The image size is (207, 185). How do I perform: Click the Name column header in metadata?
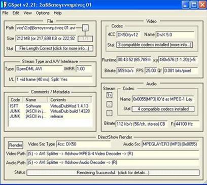(36, 100)
